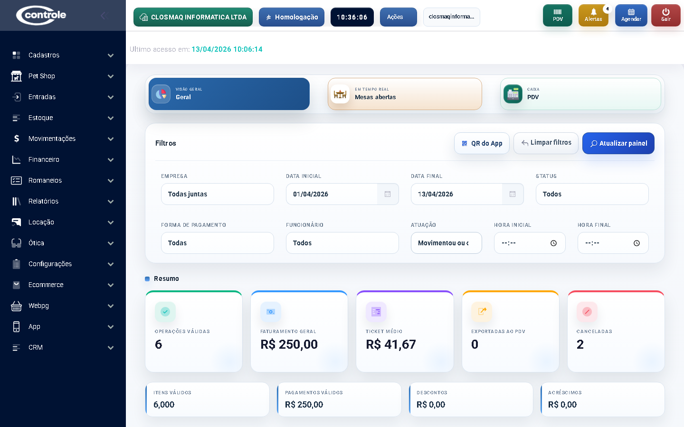Screen dimensions: 684x427
Task: Click the Sair power icon
Action: pyautogui.click(x=665, y=15)
